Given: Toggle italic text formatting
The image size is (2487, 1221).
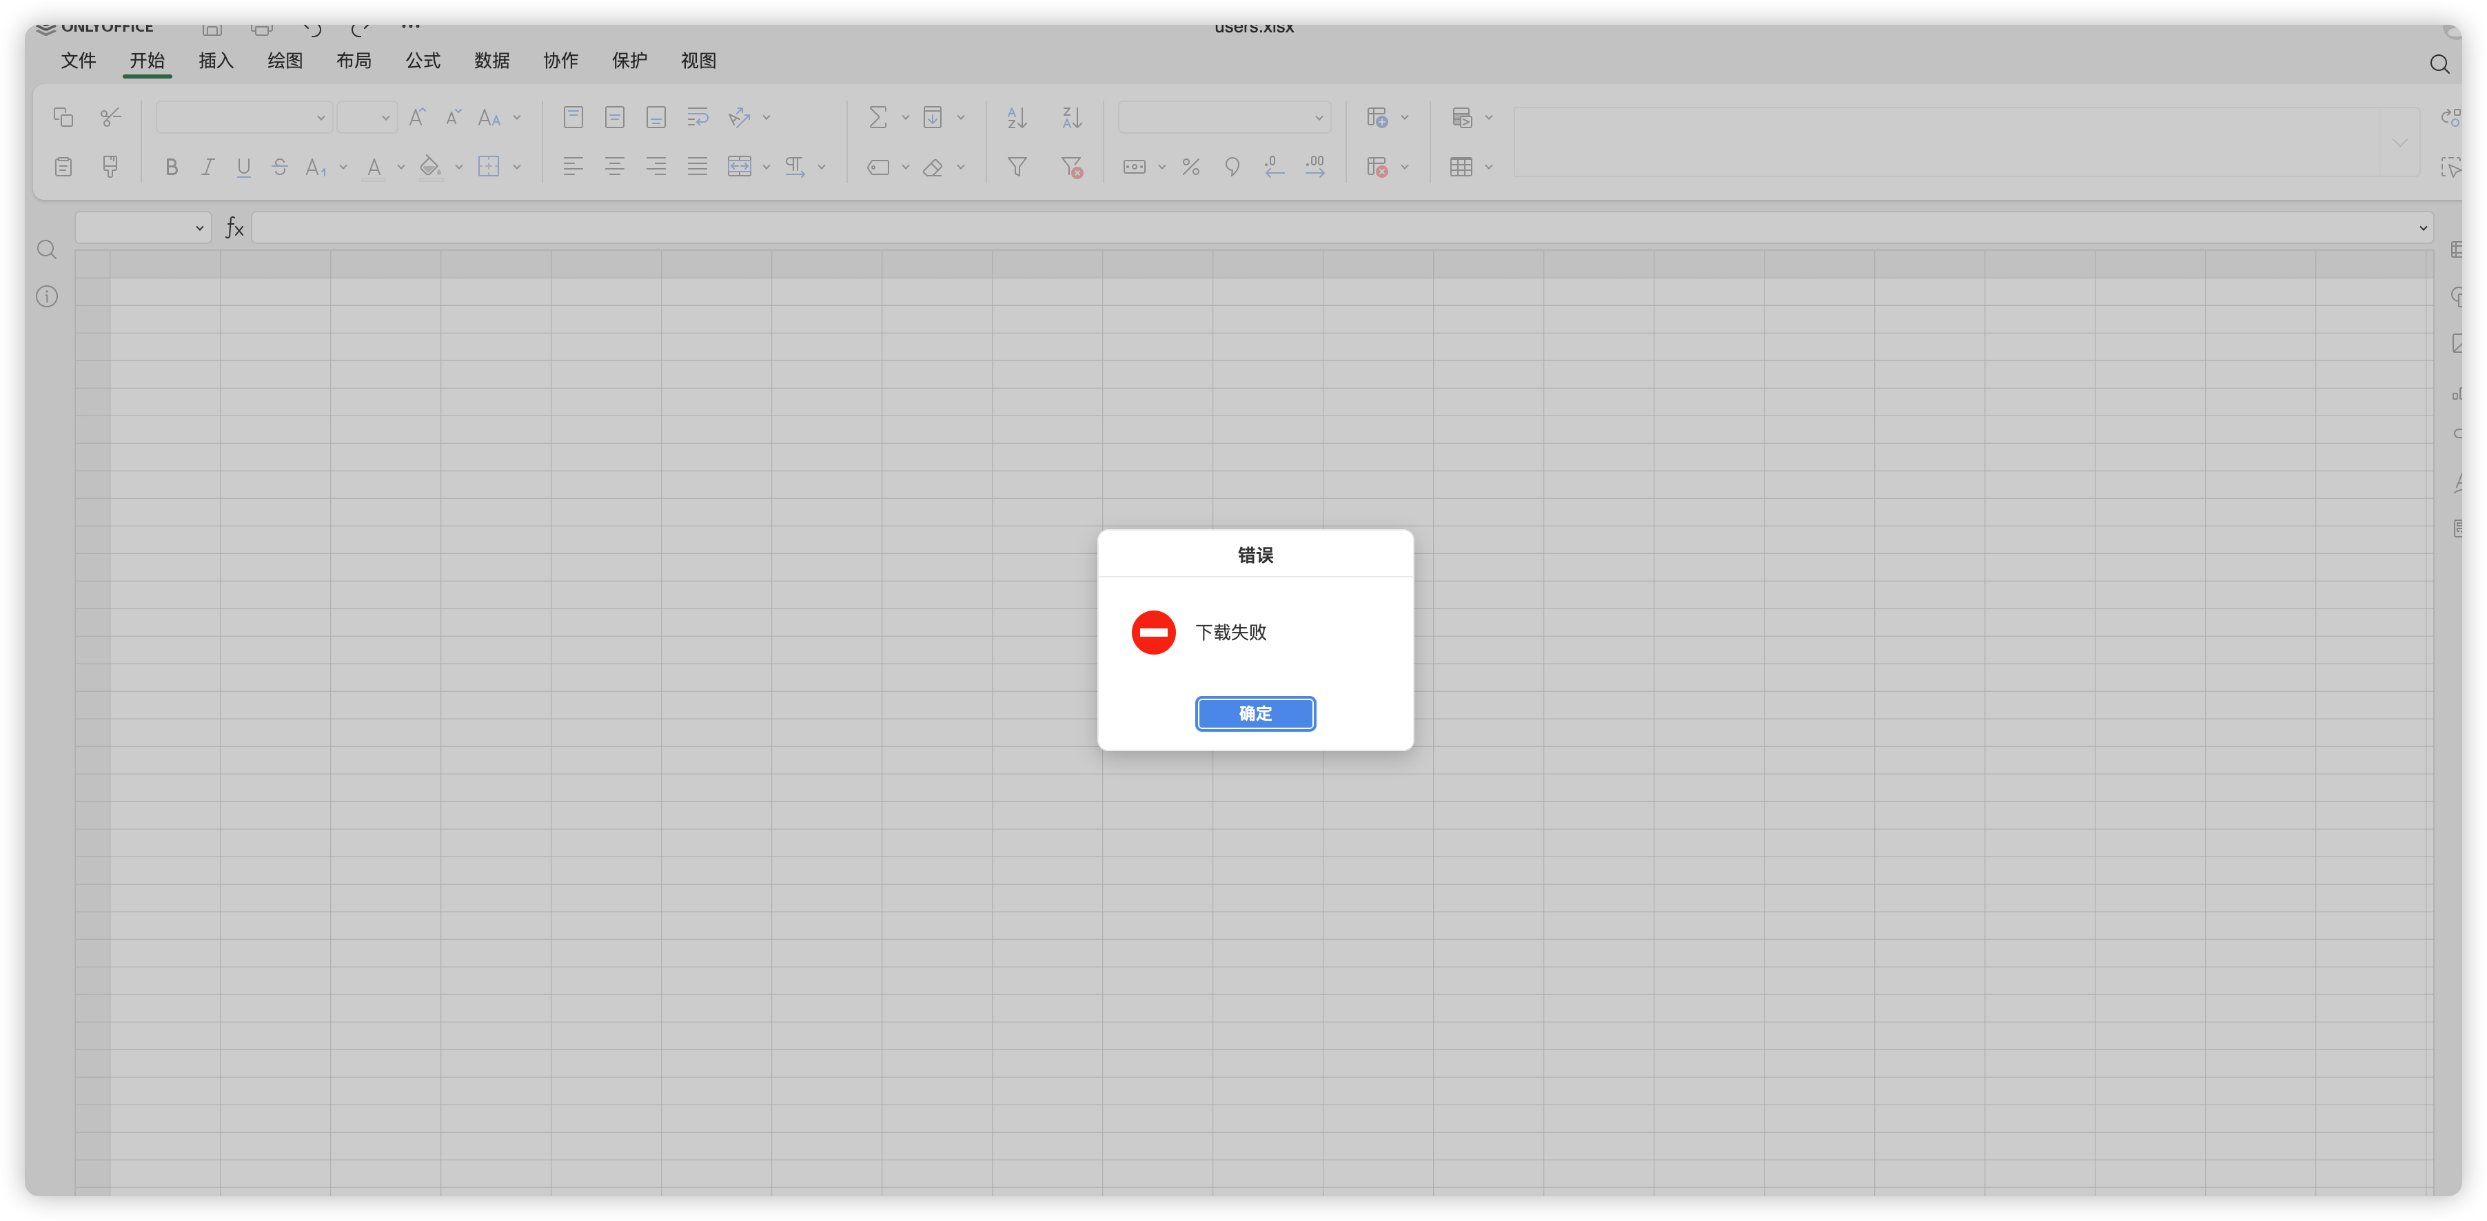Looking at the screenshot, I should [x=207, y=167].
